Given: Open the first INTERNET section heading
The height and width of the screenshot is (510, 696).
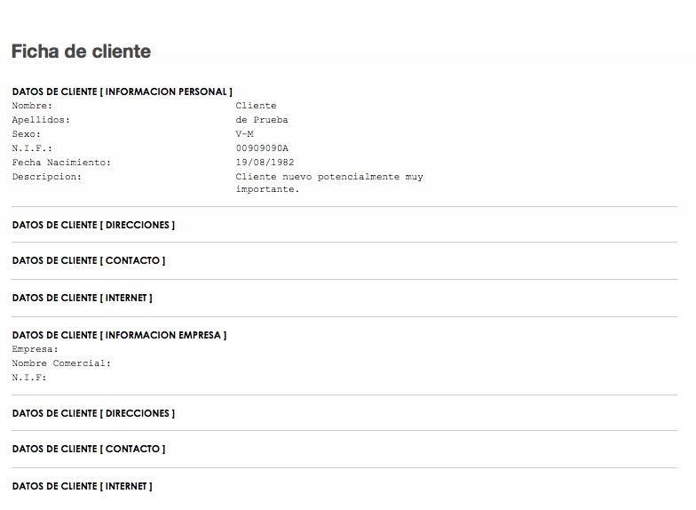Looking at the screenshot, I should pos(82,299).
